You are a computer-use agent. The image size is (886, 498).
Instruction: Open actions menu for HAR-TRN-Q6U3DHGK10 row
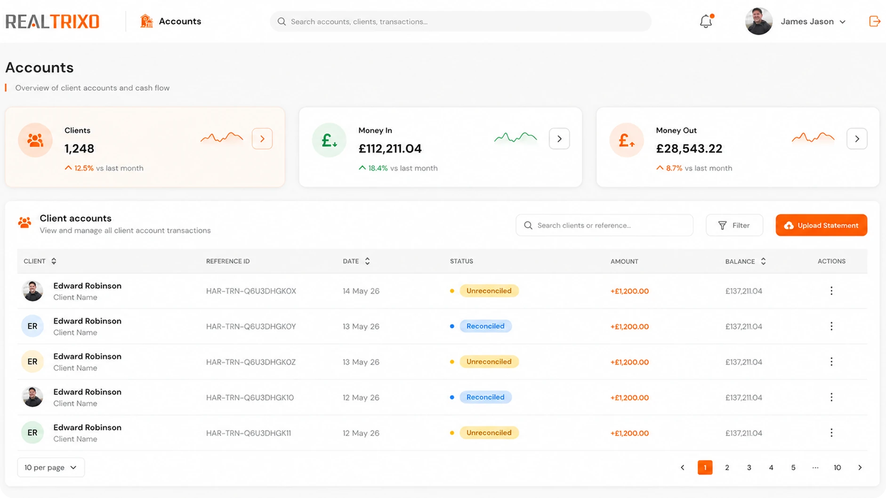[x=831, y=397]
